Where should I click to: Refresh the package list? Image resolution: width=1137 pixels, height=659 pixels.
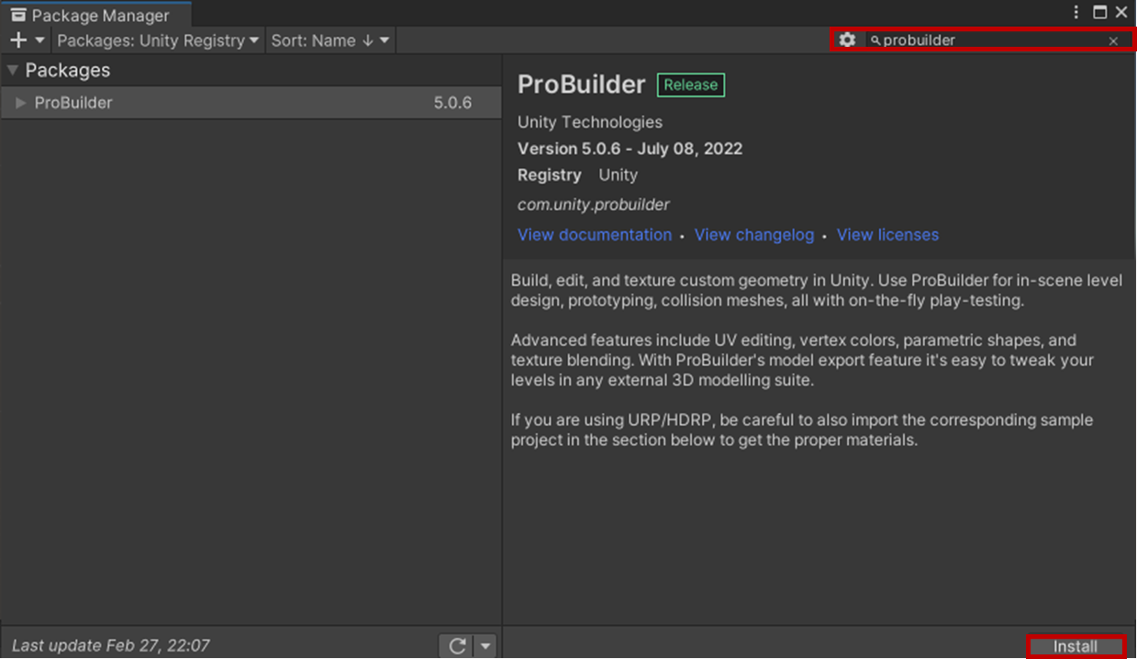pyautogui.click(x=457, y=646)
